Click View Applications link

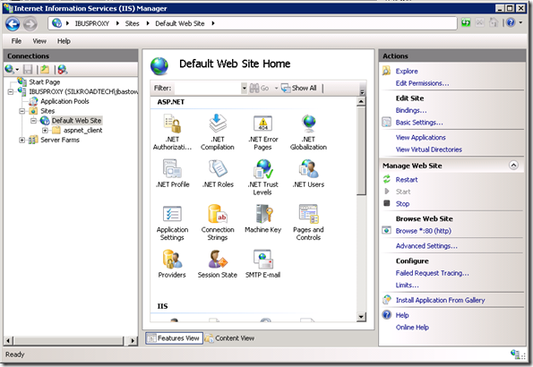click(420, 137)
